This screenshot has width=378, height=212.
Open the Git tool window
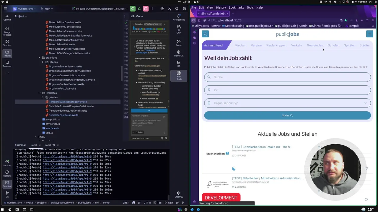(x=7, y=194)
